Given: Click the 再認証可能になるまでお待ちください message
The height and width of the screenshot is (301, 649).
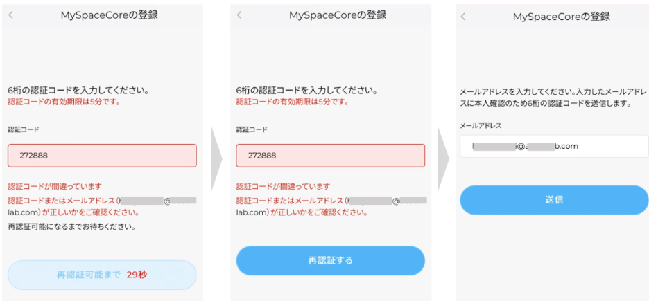Looking at the screenshot, I should (71, 226).
